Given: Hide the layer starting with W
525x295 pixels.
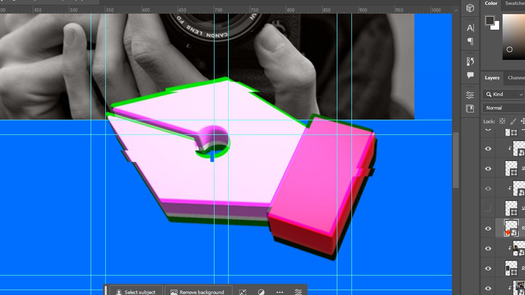Looking at the screenshot, I should [488, 168].
